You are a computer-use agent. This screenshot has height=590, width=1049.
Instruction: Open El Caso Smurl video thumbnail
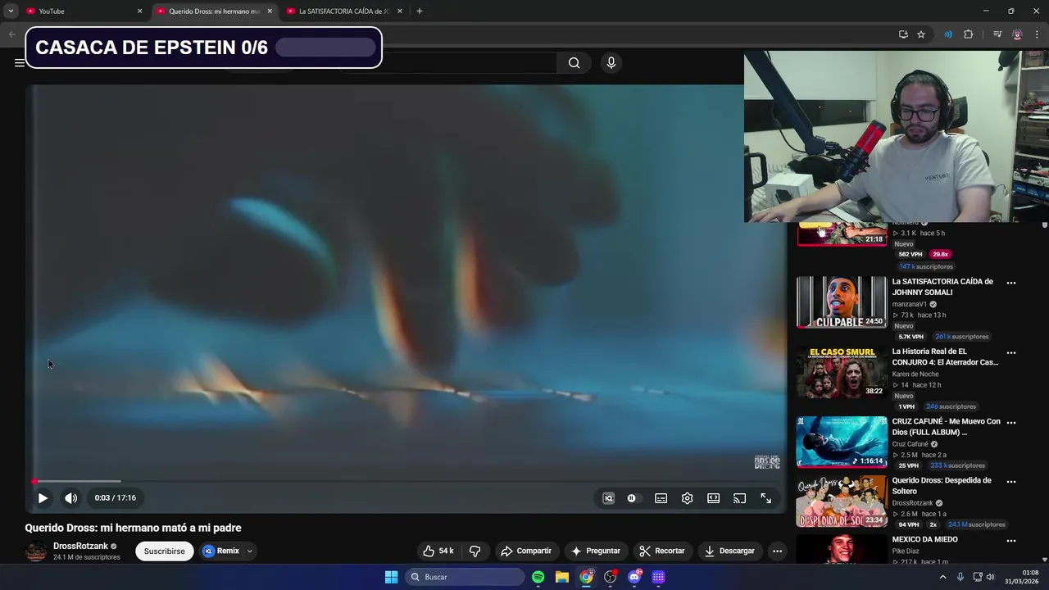842,373
